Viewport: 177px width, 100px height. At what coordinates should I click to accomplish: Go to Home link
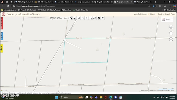pos(152,14)
